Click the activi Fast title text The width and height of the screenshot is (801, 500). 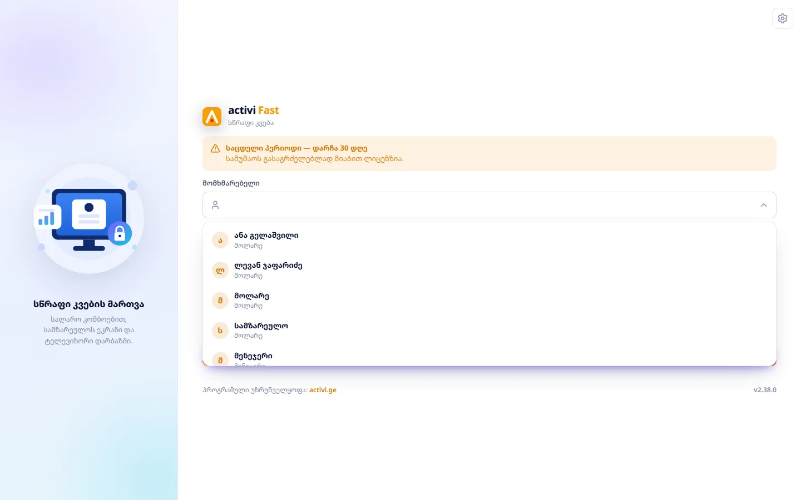(x=254, y=110)
